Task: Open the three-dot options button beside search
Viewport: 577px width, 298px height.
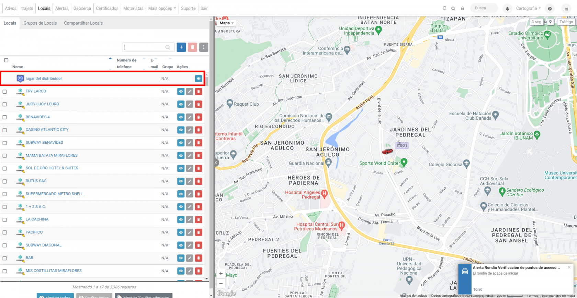Action: pyautogui.click(x=204, y=47)
